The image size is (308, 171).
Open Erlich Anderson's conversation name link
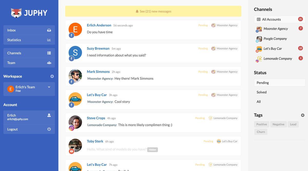click(x=99, y=25)
